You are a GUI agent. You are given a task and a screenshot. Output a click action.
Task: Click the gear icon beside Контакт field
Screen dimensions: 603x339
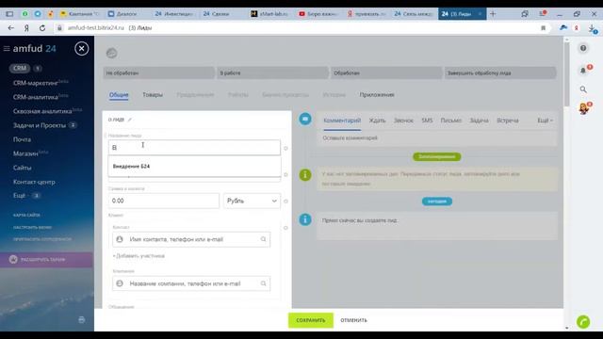(285, 228)
